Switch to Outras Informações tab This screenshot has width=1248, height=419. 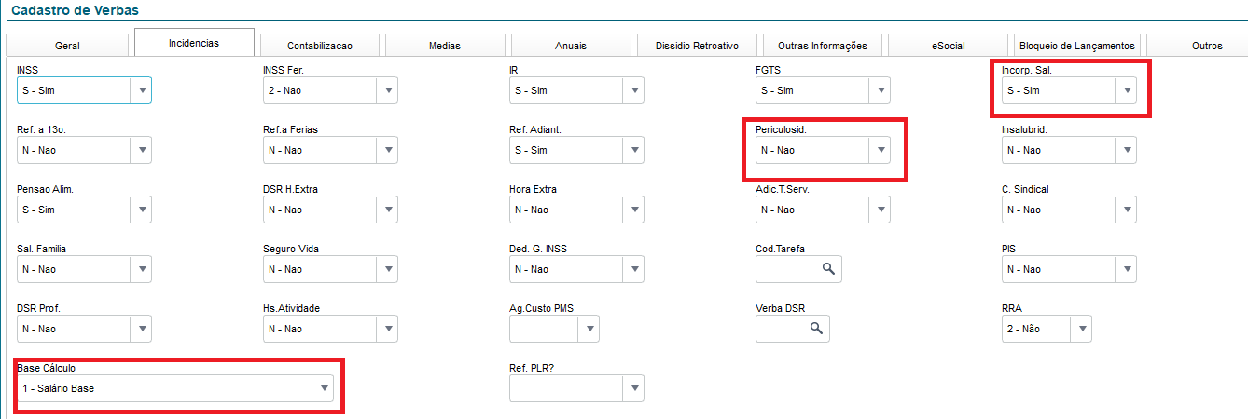(823, 46)
